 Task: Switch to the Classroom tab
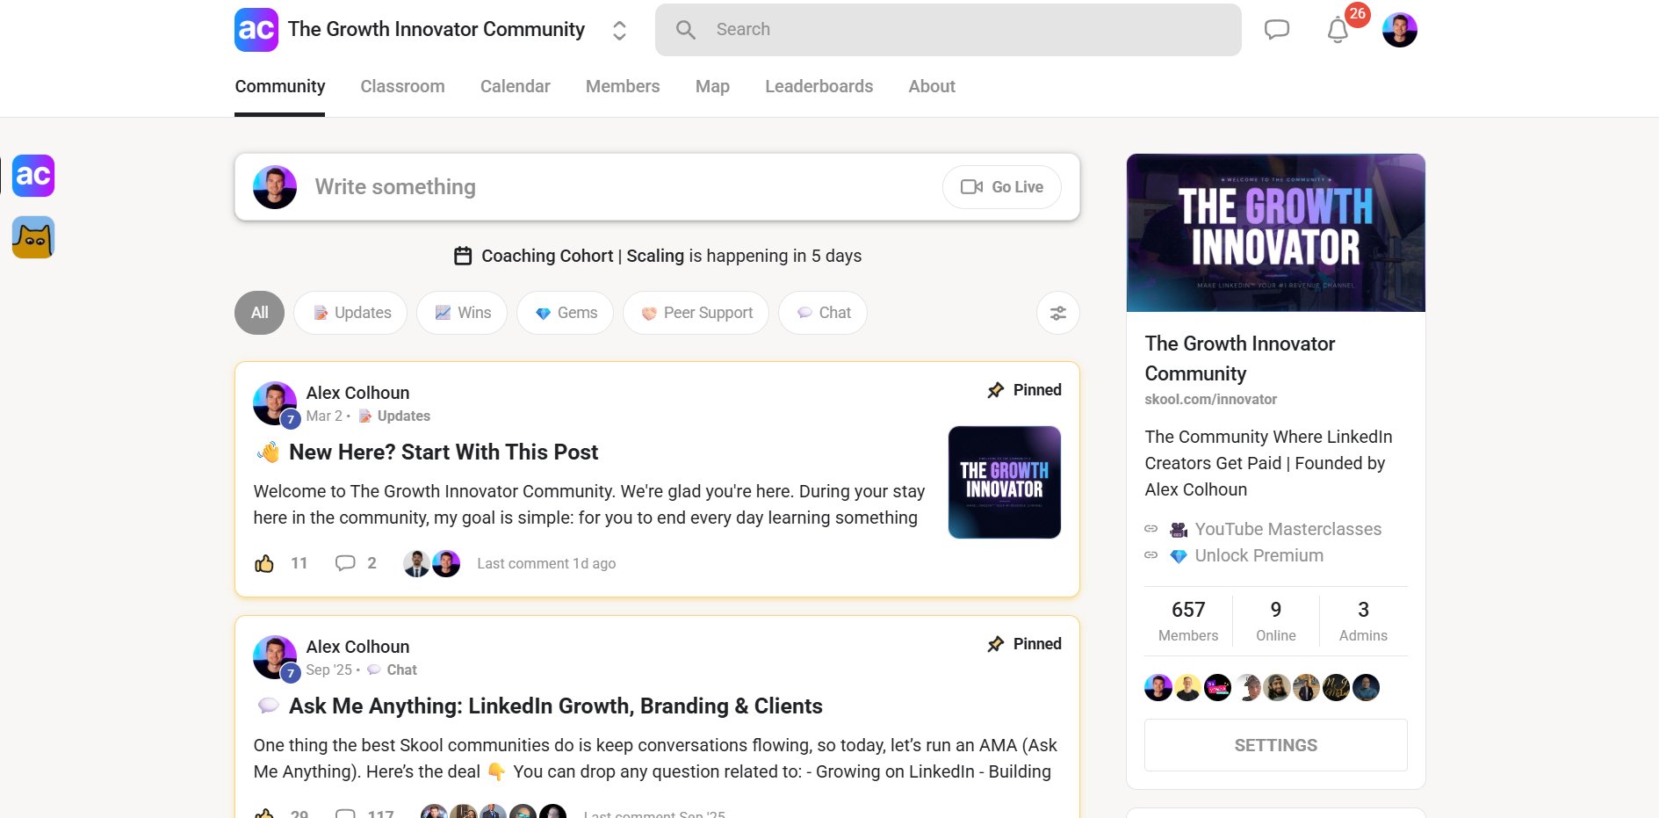click(x=402, y=86)
